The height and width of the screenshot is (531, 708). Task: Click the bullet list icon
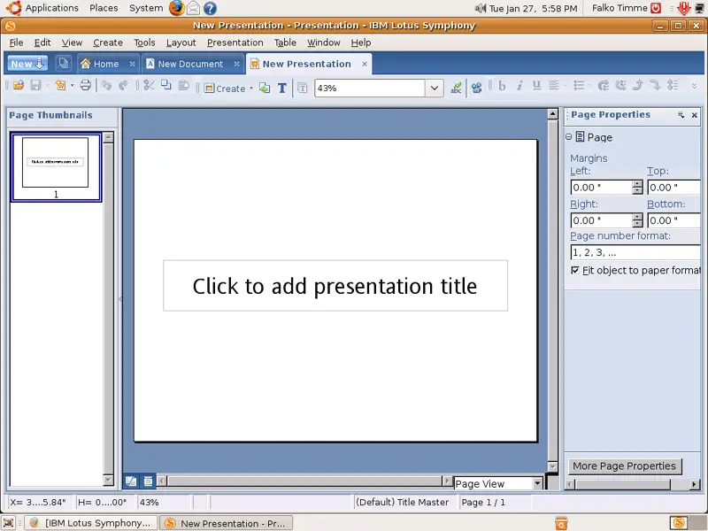(x=579, y=85)
